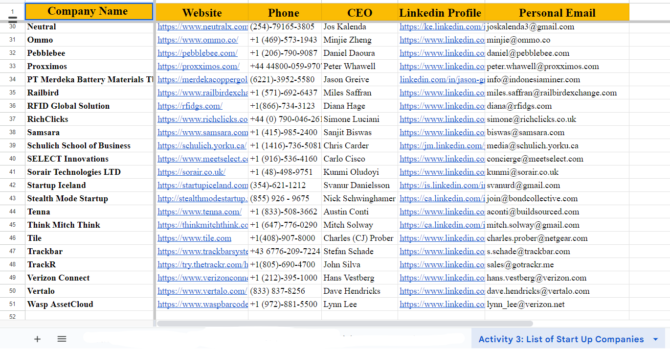Select the CEO header cell

tap(359, 13)
